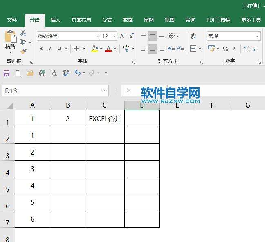Decrease decimal places icon
The width and height of the screenshot is (265, 242).
[256, 49]
